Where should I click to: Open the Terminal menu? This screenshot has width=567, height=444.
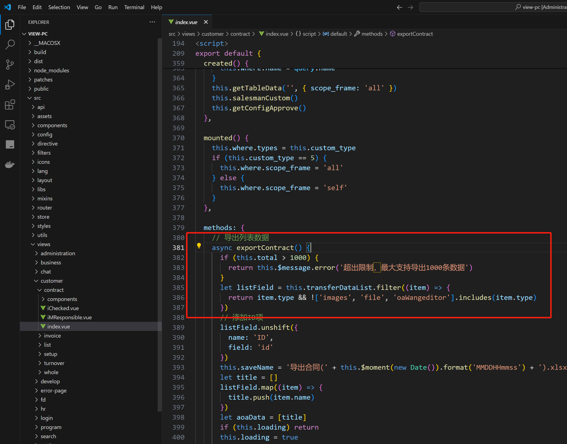pyautogui.click(x=134, y=7)
